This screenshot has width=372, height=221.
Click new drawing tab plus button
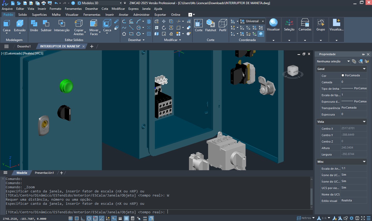click(x=92, y=46)
